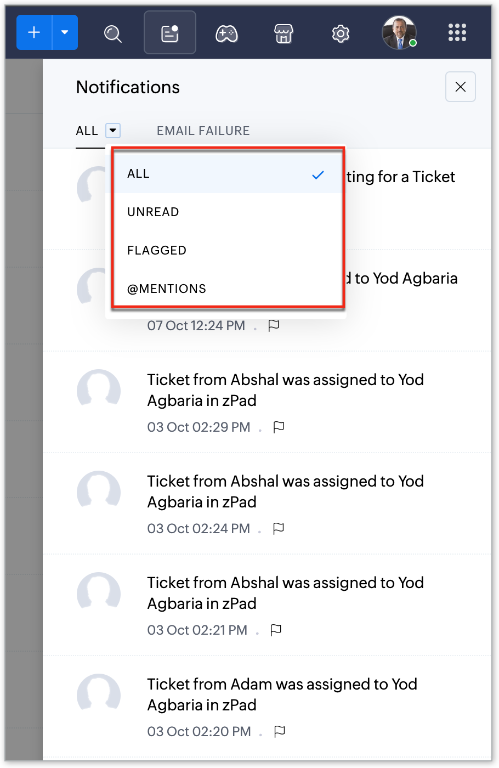Open the search magnifier icon
The height and width of the screenshot is (768, 499).
pos(113,34)
